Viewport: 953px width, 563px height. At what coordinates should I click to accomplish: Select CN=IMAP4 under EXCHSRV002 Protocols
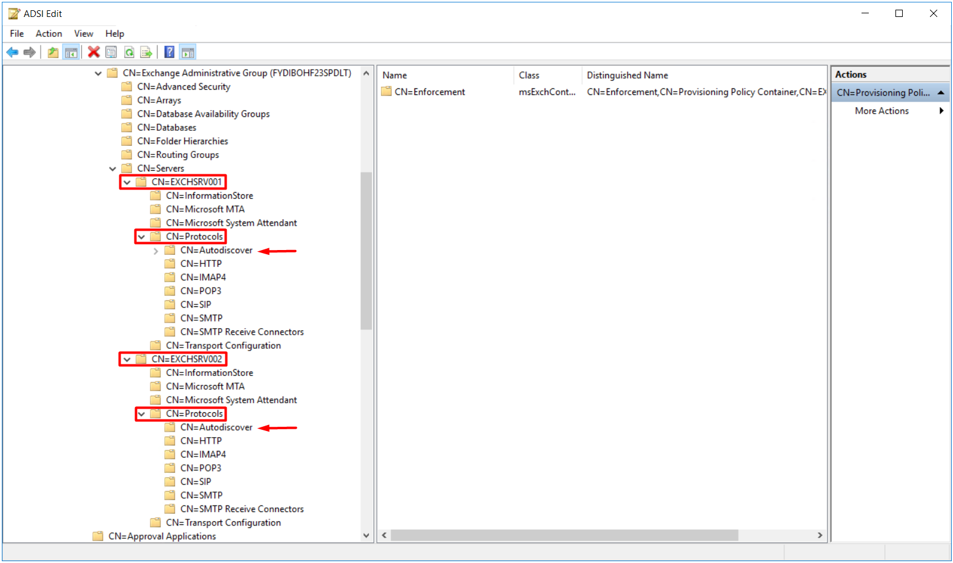click(203, 455)
